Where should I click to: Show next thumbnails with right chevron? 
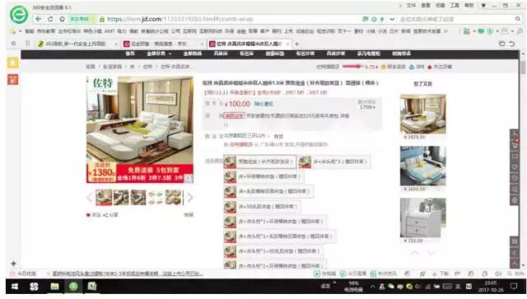190,198
